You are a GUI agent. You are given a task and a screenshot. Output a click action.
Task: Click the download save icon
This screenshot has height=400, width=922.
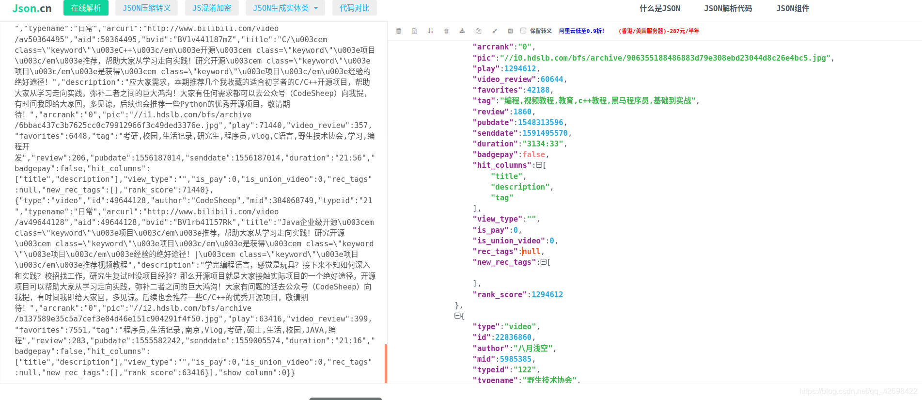click(x=462, y=31)
